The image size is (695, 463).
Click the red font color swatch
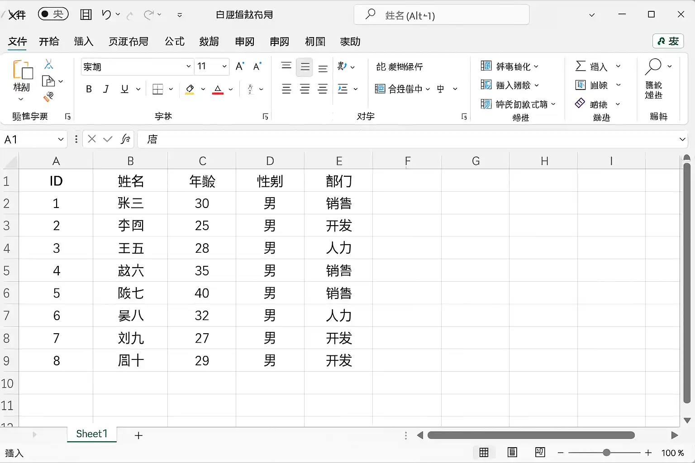tap(218, 89)
